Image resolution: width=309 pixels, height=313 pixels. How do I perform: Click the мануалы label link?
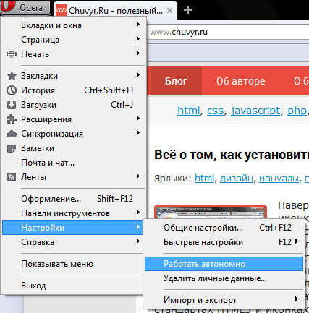tap(279, 179)
